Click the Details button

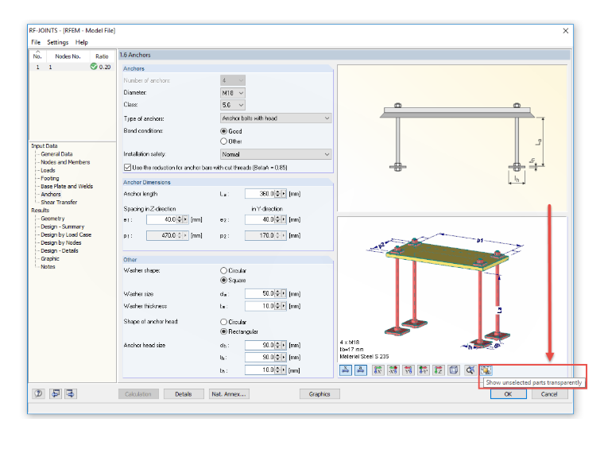click(x=184, y=394)
